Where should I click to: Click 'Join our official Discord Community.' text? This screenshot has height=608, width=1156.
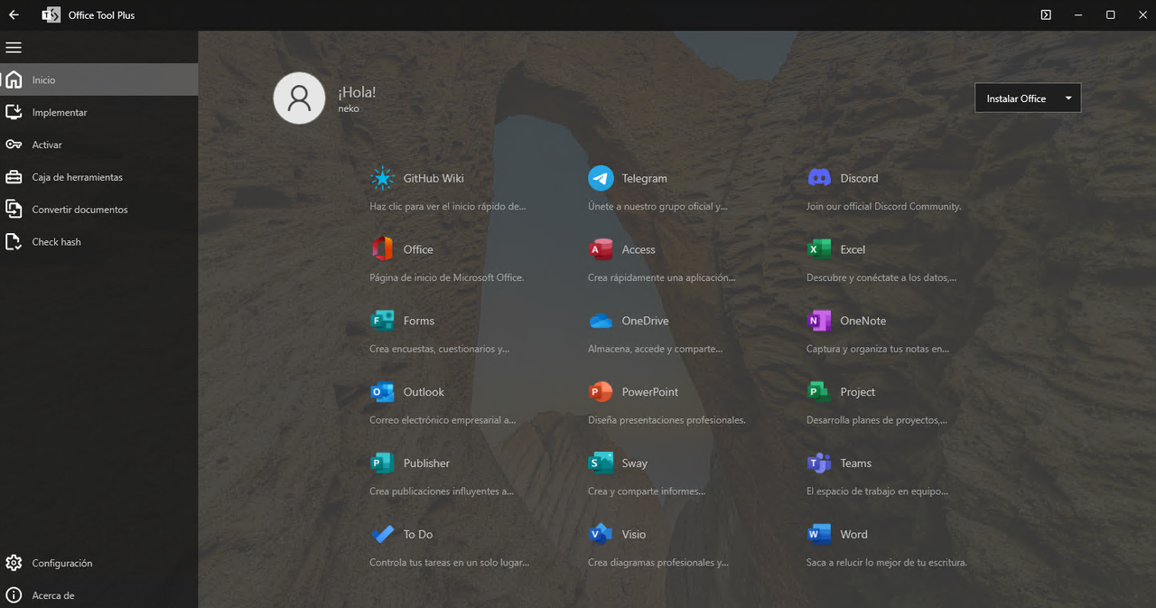click(883, 206)
